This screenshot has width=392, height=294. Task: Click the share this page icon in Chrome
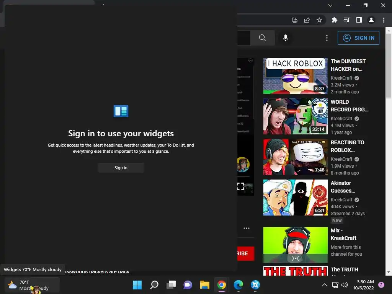[x=307, y=20]
